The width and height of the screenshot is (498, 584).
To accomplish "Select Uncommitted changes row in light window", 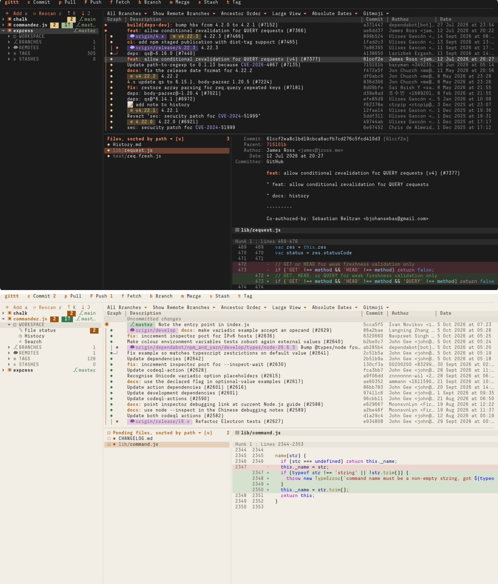I will pos(300,319).
